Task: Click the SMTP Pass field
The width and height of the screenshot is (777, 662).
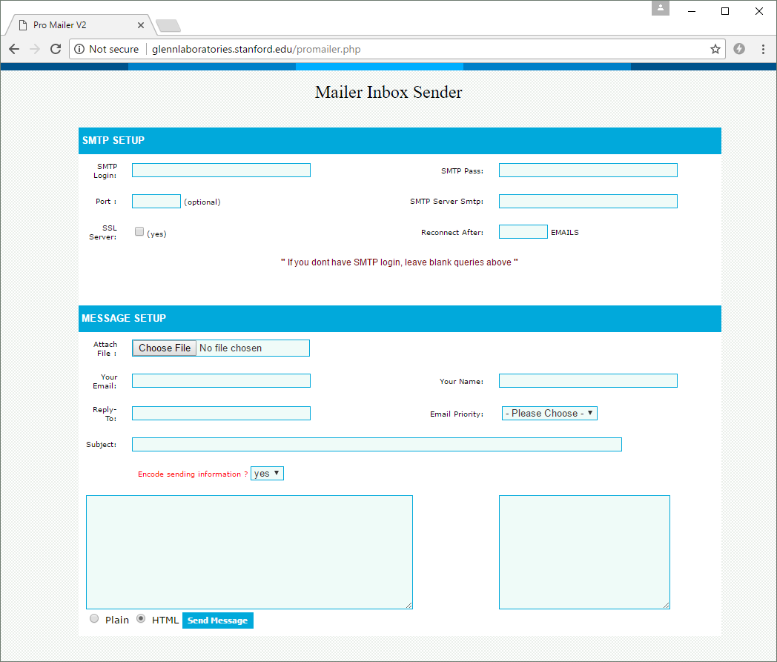Action: click(x=588, y=170)
